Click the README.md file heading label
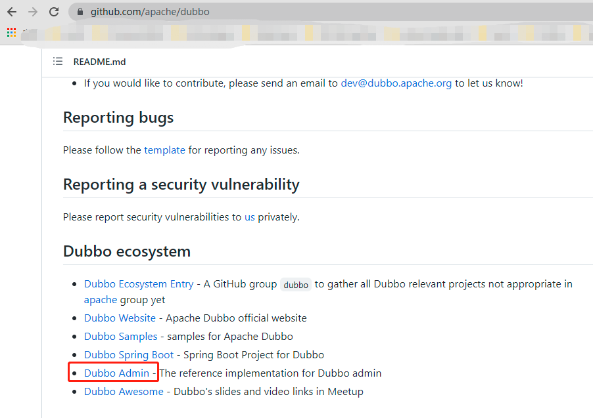This screenshot has width=593, height=418. (99, 61)
